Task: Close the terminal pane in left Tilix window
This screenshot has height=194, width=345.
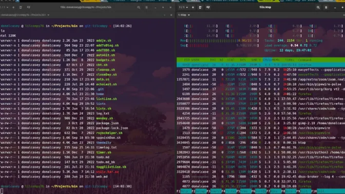Action: pos(171,15)
